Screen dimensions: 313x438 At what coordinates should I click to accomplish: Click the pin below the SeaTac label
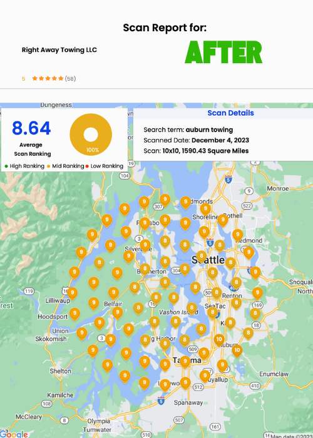pos(213,313)
